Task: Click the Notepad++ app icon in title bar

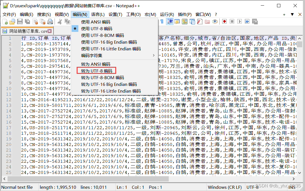Action: (x=6, y=6)
